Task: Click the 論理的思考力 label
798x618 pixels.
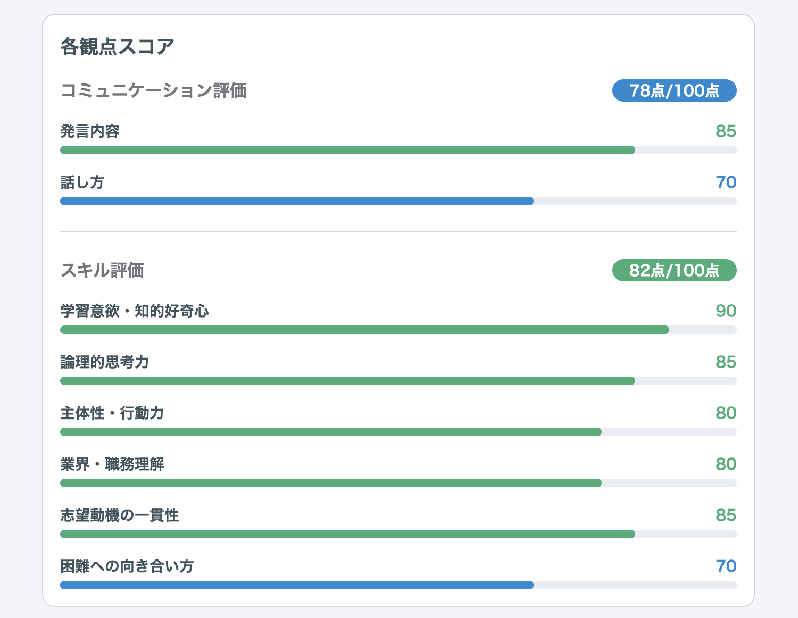Action: (x=105, y=362)
